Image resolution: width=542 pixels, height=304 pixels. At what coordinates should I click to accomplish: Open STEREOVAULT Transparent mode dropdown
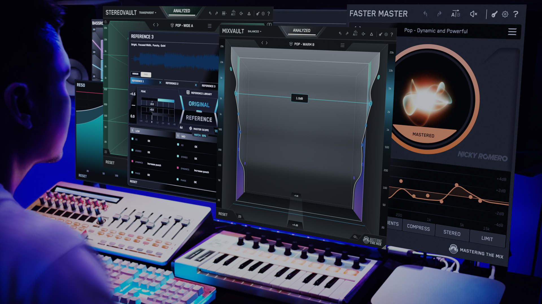pyautogui.click(x=147, y=13)
